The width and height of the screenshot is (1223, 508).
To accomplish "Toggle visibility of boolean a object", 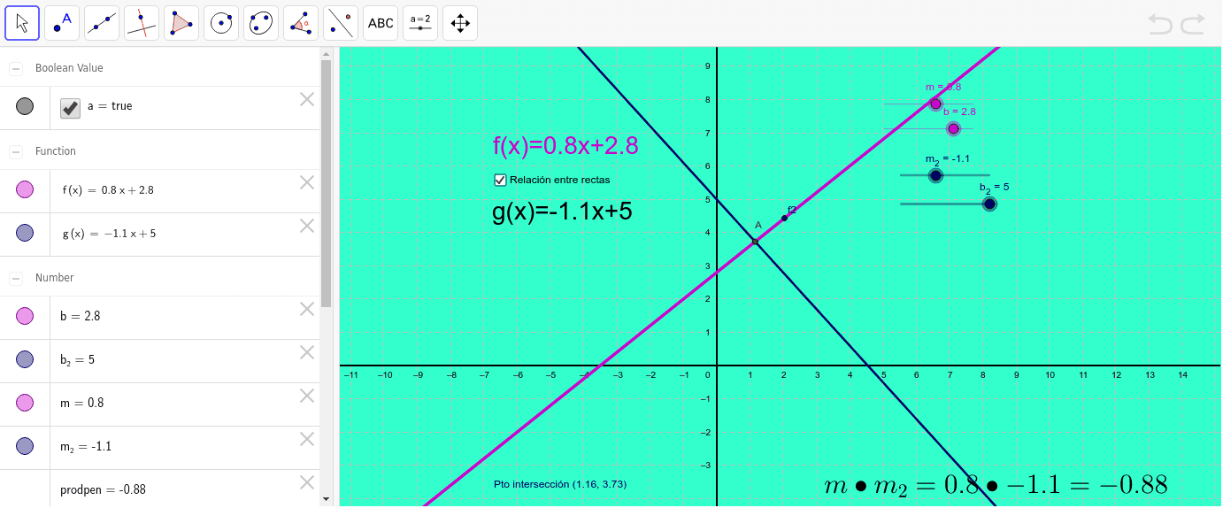I will [25, 107].
